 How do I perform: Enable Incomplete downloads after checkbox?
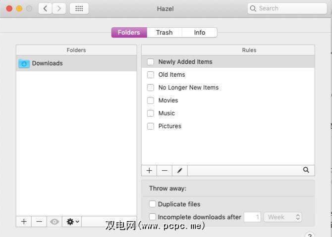pyautogui.click(x=153, y=217)
